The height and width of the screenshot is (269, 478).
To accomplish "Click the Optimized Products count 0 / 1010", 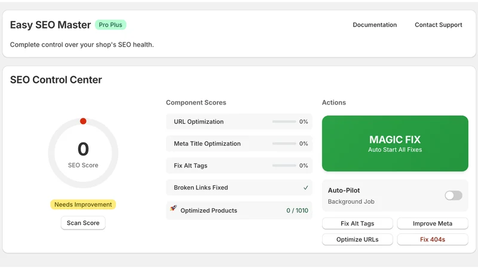I will (297, 210).
